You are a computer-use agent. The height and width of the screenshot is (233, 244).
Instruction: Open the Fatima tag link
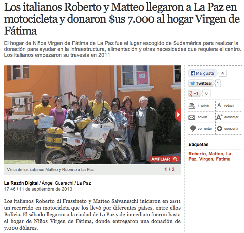click(223, 159)
